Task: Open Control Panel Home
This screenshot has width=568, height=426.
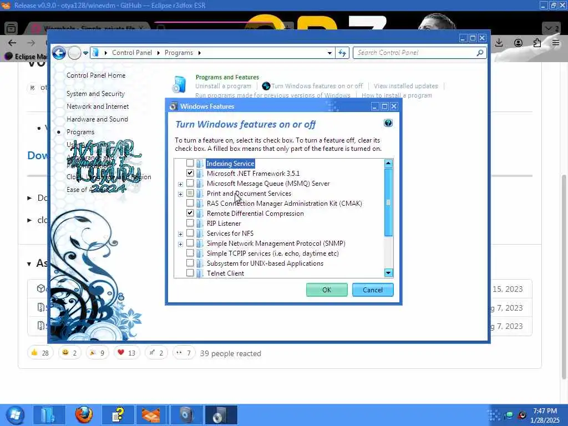Action: coord(96,75)
